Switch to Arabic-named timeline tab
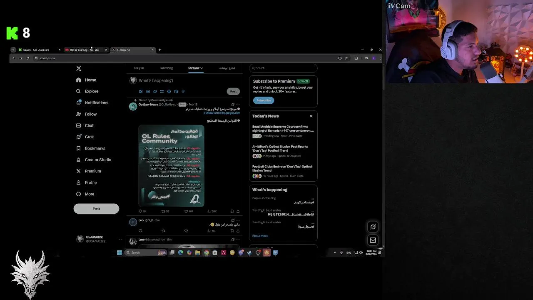This screenshot has width=533, height=300. [227, 68]
